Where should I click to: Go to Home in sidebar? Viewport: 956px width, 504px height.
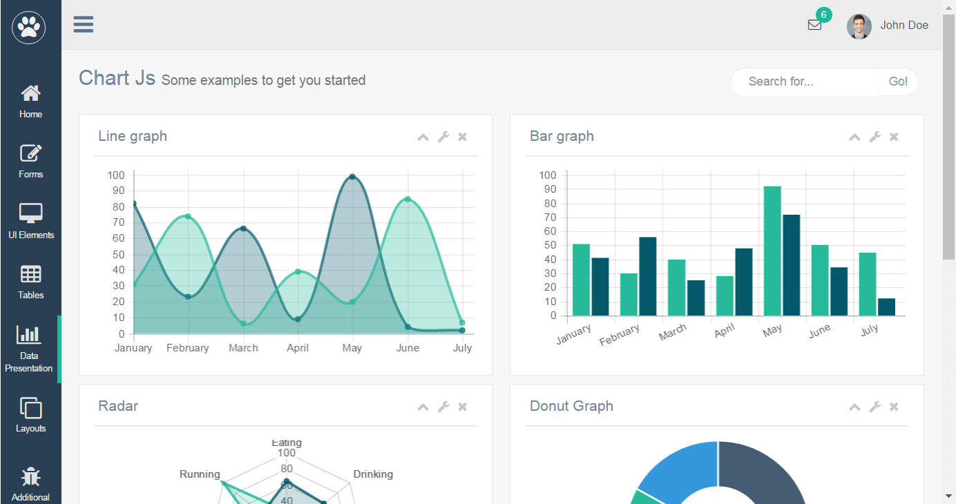click(30, 101)
